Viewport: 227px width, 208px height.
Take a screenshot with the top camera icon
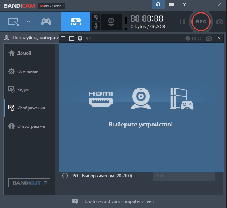point(219,22)
